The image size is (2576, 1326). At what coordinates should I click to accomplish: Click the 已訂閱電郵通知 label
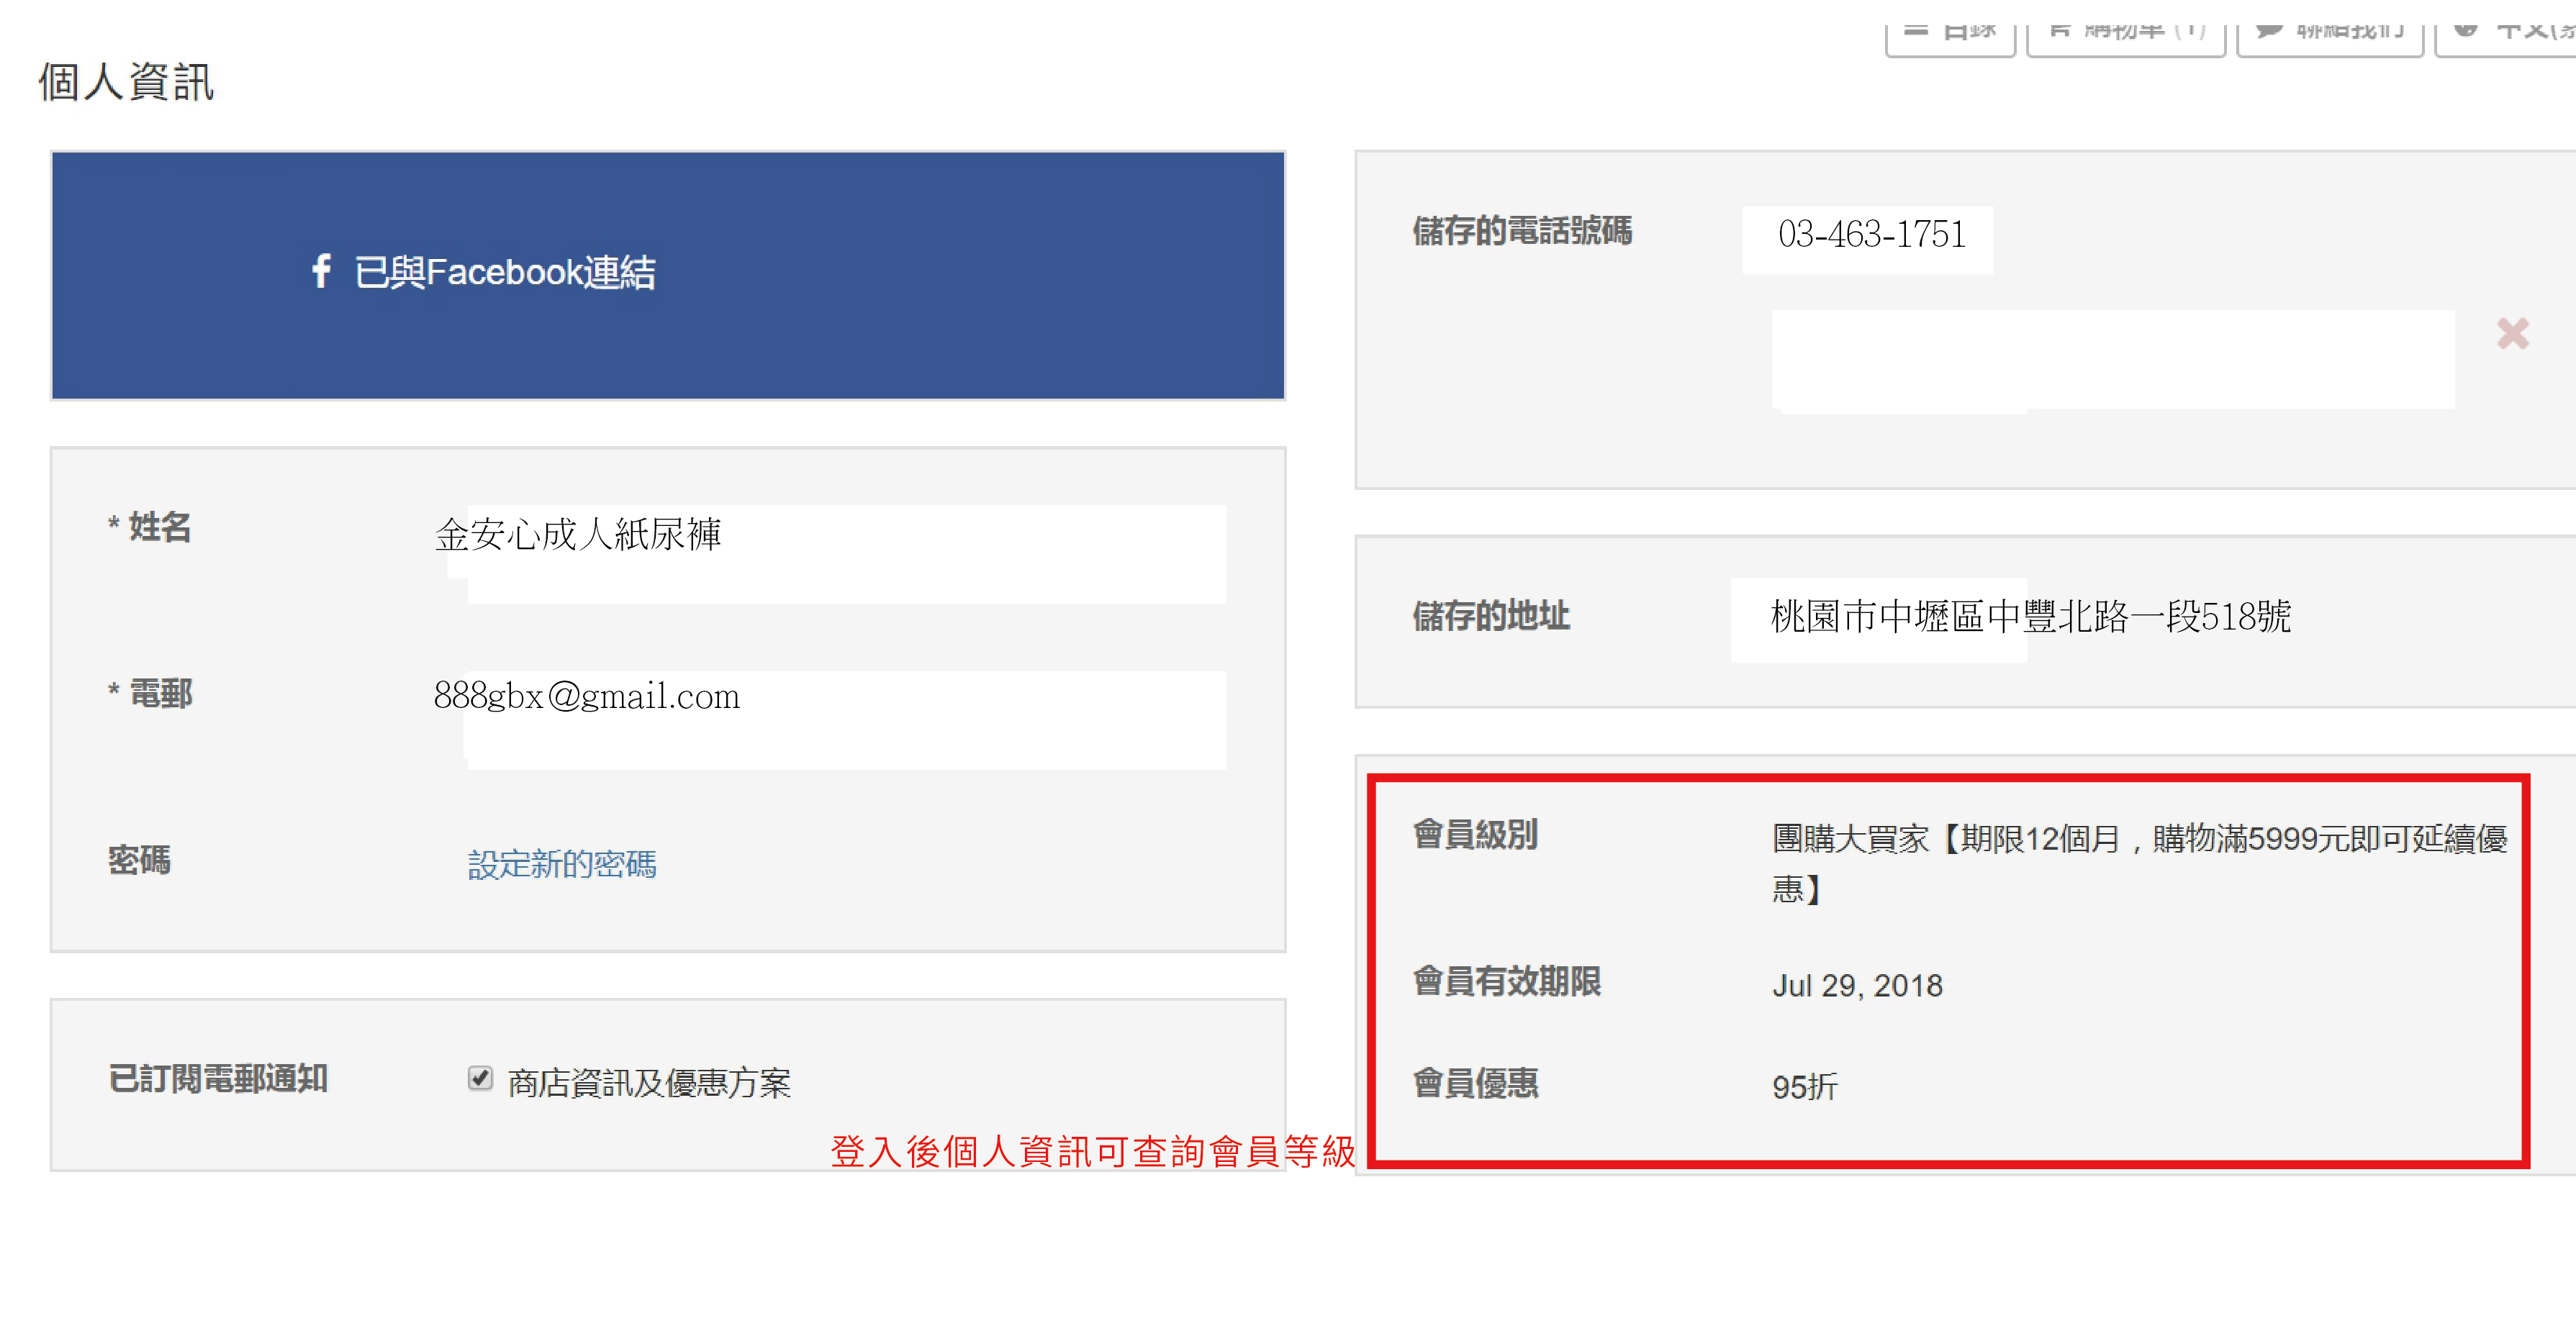pos(218,1078)
